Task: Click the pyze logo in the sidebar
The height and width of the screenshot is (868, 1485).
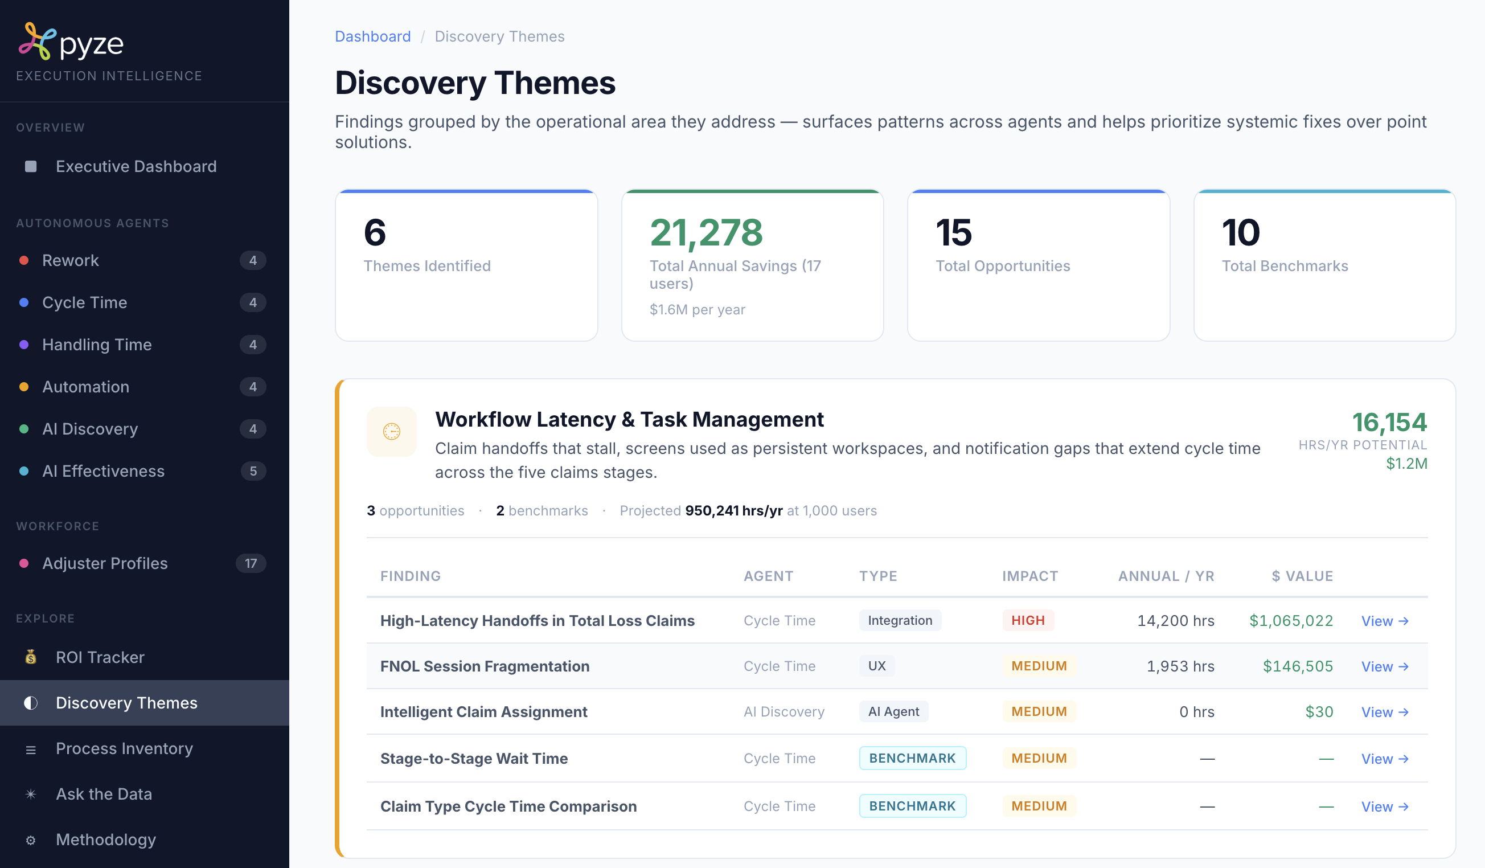Action: (x=71, y=41)
